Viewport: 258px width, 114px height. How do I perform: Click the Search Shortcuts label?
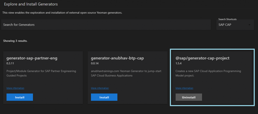point(228,19)
